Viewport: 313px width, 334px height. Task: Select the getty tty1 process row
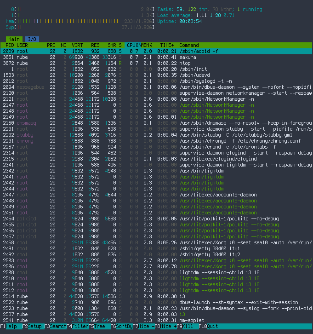point(156,248)
